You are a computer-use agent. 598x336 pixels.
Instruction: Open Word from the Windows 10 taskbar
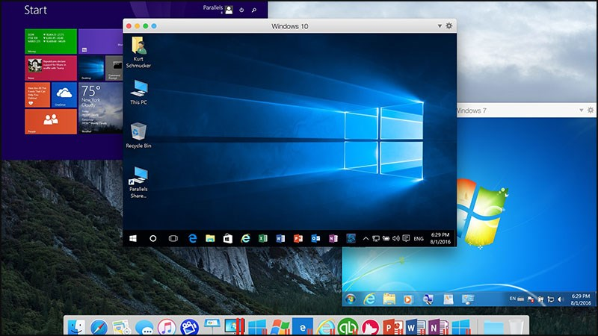pyautogui.click(x=280, y=238)
